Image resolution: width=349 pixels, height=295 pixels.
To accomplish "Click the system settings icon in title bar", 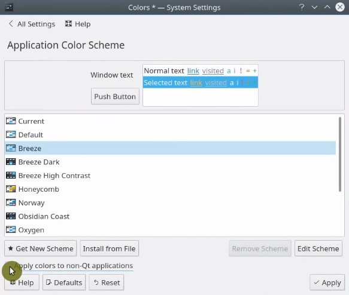I will coord(9,7).
